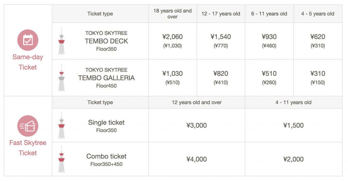Click the ¥4,000 Combo ticket price
Viewport: 348px width, 181px height.
click(x=196, y=159)
